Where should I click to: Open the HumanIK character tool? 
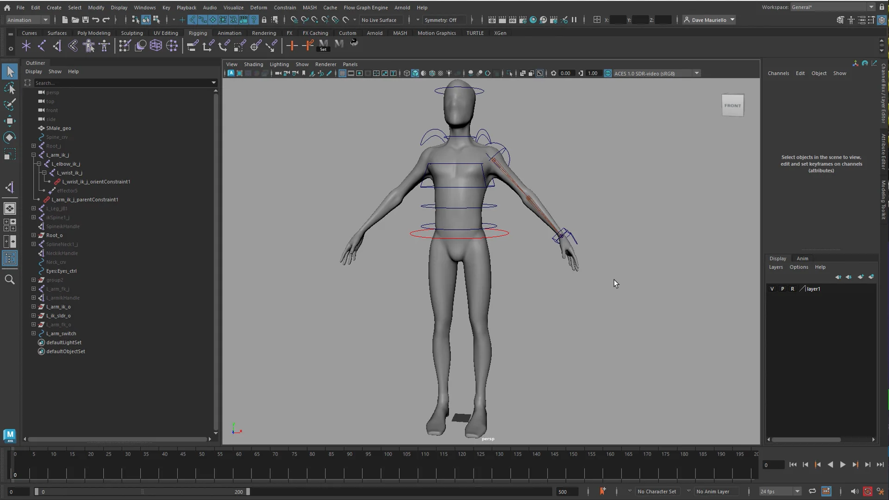[89, 45]
